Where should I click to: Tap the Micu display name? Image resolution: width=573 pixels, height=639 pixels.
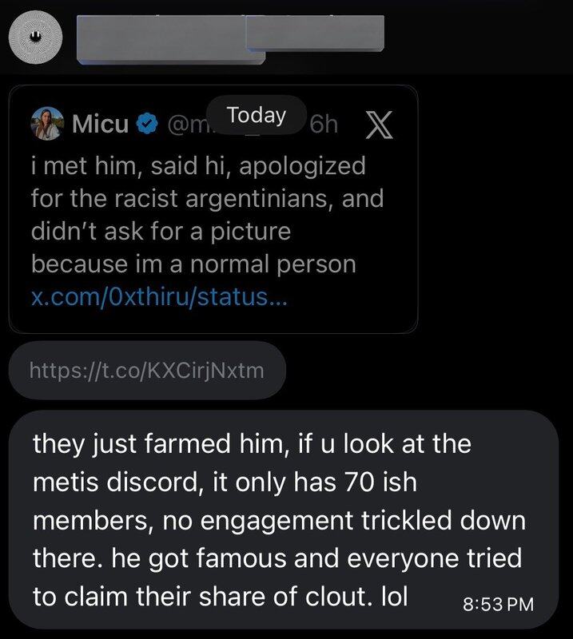[101, 125]
